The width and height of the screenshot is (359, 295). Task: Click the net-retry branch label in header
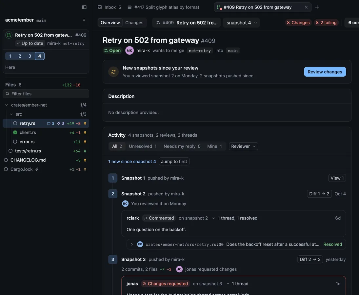pos(200,50)
